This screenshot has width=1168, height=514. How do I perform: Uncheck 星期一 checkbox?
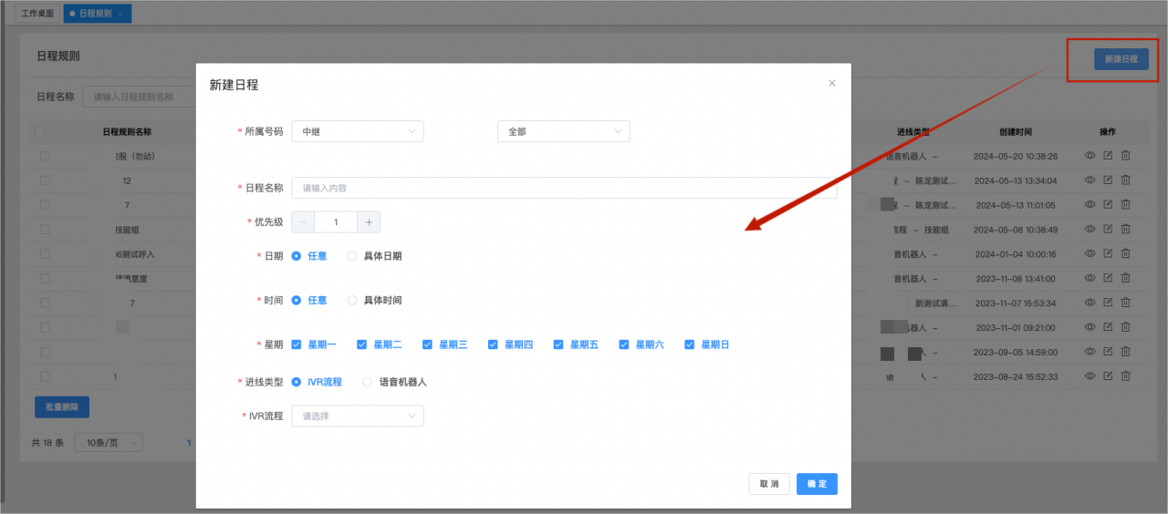[297, 344]
